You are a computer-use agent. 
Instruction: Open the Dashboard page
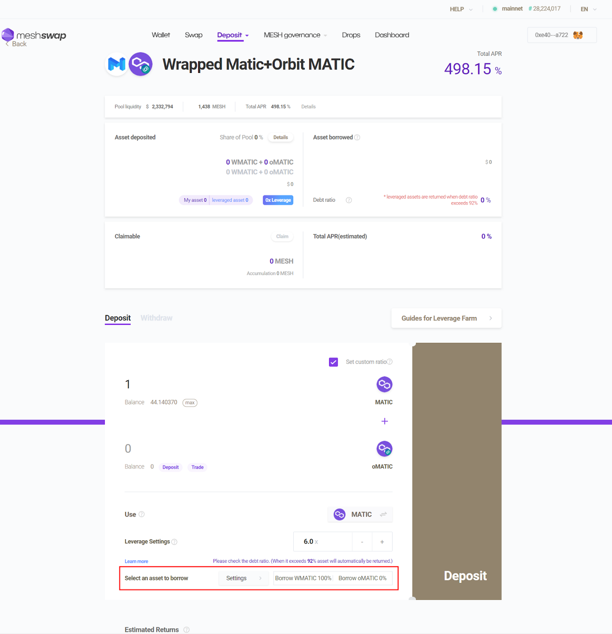pyautogui.click(x=392, y=35)
